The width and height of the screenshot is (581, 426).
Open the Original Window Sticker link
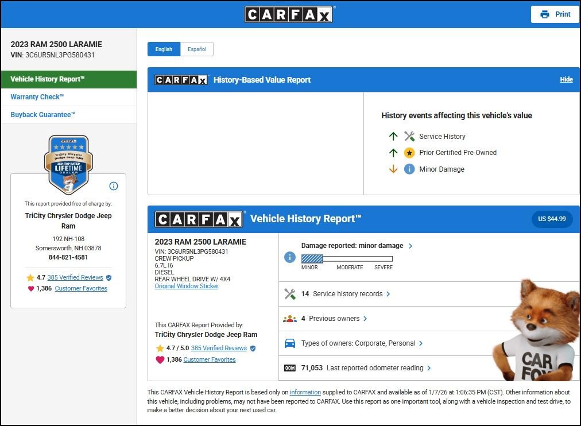pos(186,286)
